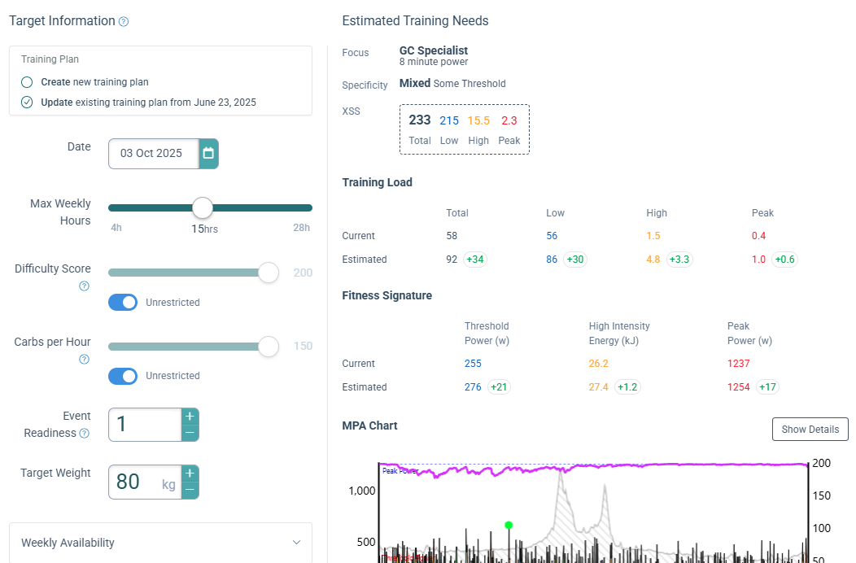
Task: Toggle Carbs per Hour Unrestricted switch
Action: (123, 376)
